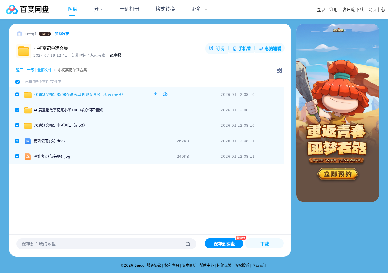Image resolution: width=388 pixels, height=273 pixels.
Task: Switch to grid view icon
Action: click(279, 70)
